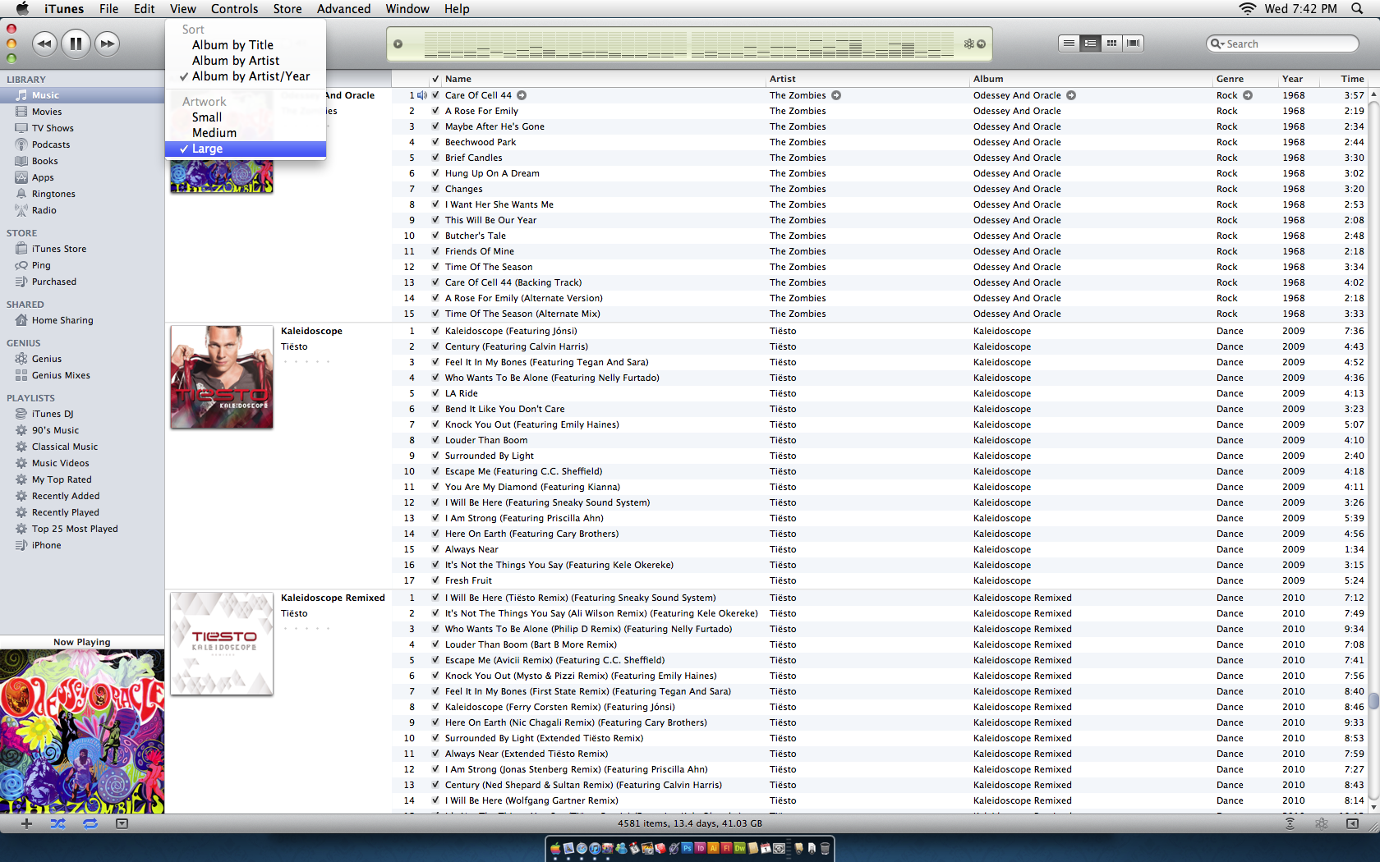The image size is (1380, 862).
Task: Open the Apps library
Action: tap(43, 177)
